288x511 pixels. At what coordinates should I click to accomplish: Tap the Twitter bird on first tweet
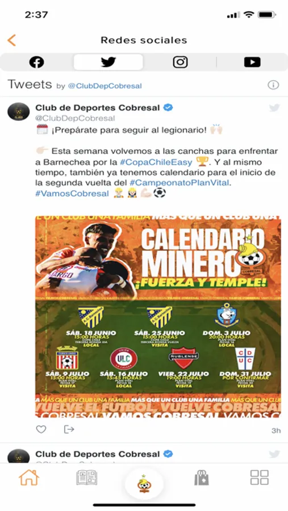pyautogui.click(x=274, y=108)
